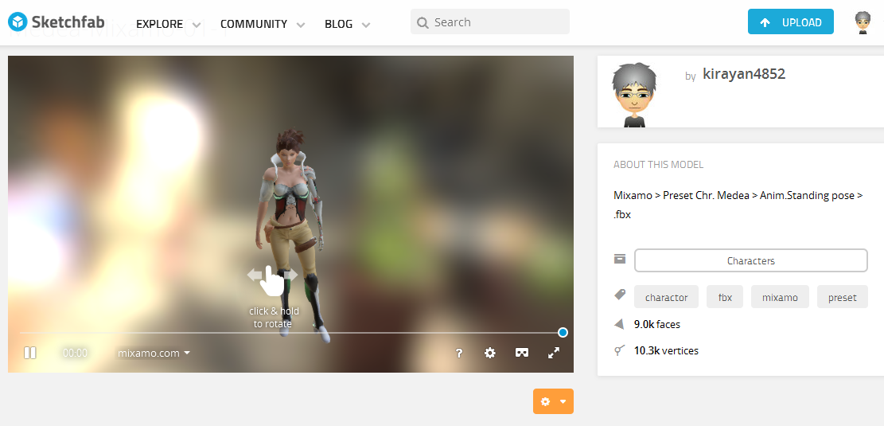Open the mixamo.com animation dropdown
The height and width of the screenshot is (426, 884).
pos(154,353)
